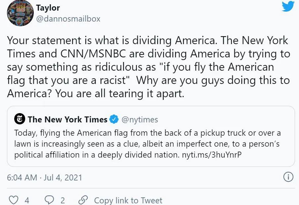Click the Twitter bird logo
This screenshot has height=205, width=299.
pyautogui.click(x=288, y=6)
